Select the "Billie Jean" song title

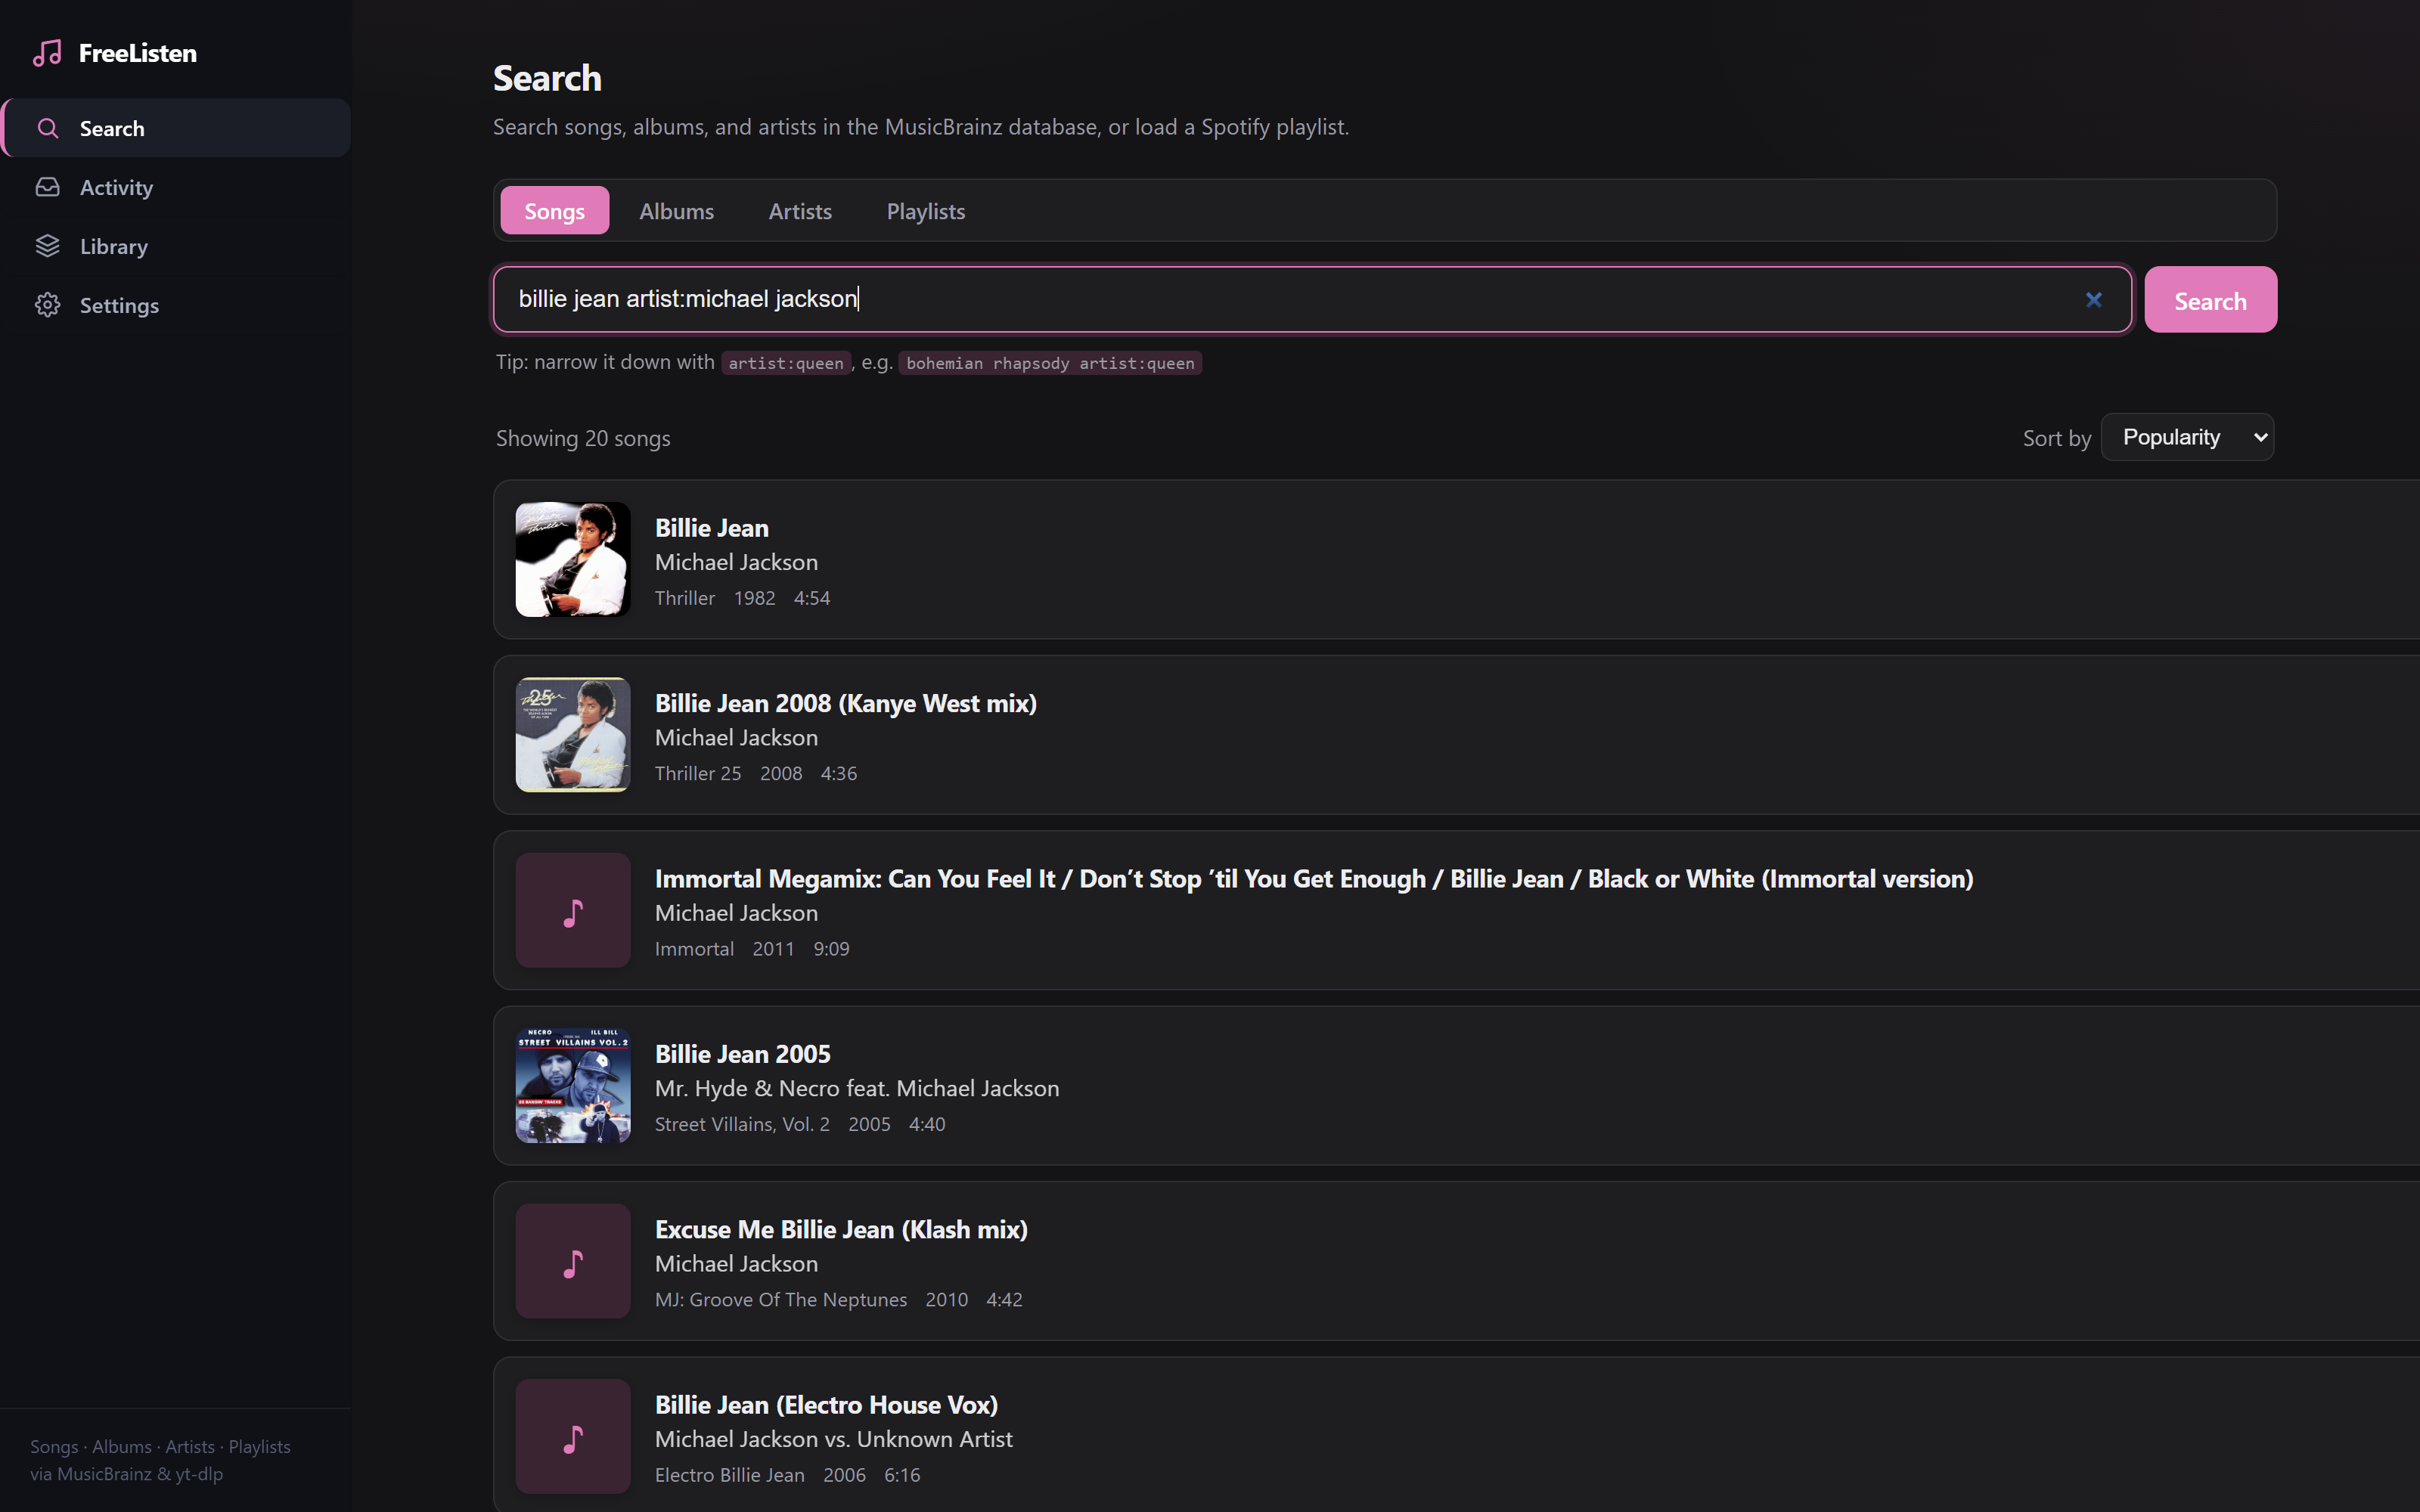coord(712,528)
